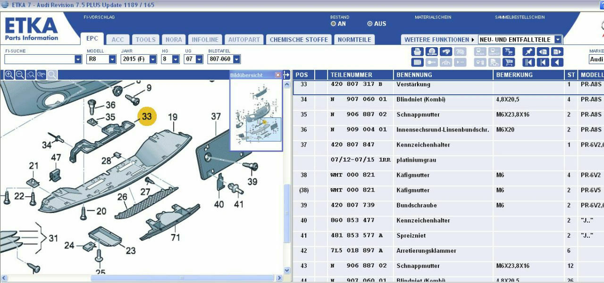The height and width of the screenshot is (283, 604).
Task: Click the BEMERKUNG column header
Action: [x=529, y=75]
